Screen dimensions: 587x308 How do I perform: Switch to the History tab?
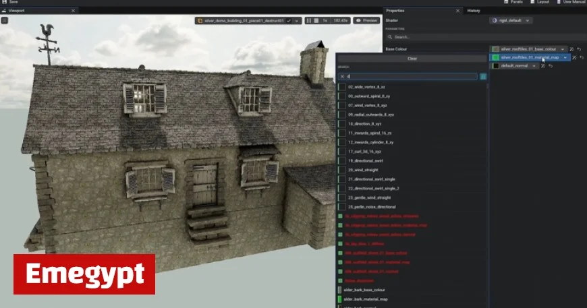(x=474, y=11)
